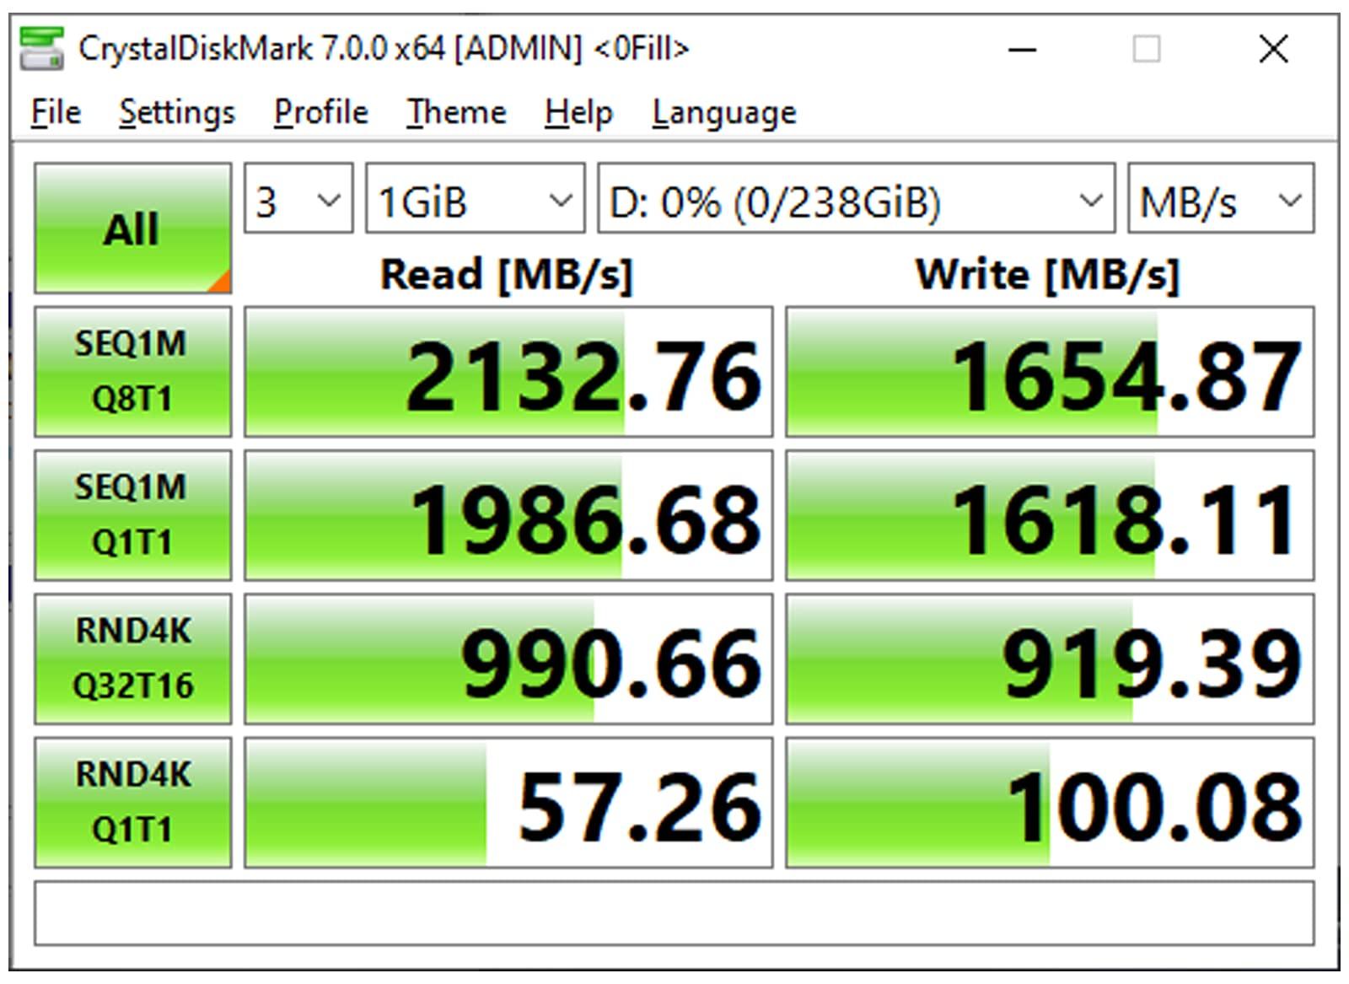This screenshot has width=1349, height=984.
Task: Click the empty comment text field at bottom
Action: pos(674,914)
